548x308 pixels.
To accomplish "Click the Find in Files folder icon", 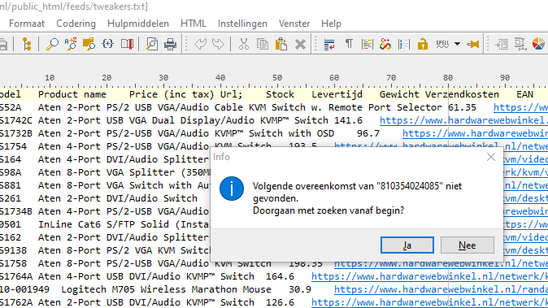I will point(89,45).
